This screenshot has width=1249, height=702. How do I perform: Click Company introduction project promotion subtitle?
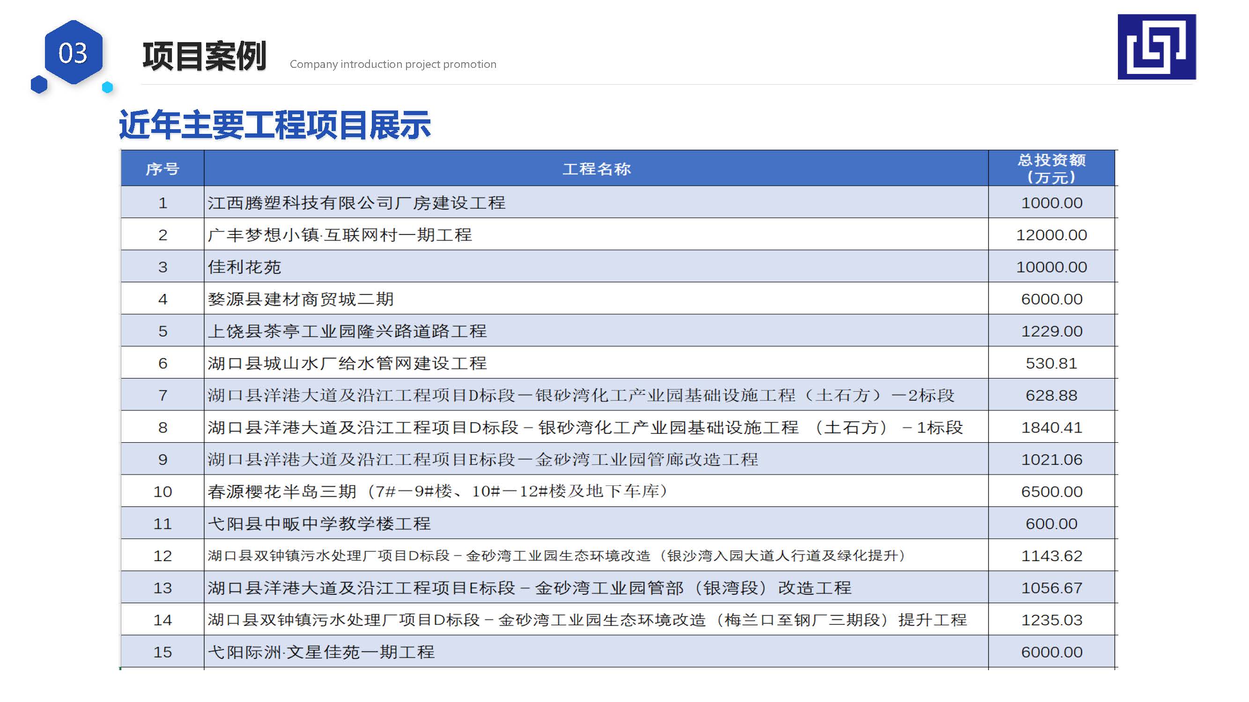[x=393, y=64]
